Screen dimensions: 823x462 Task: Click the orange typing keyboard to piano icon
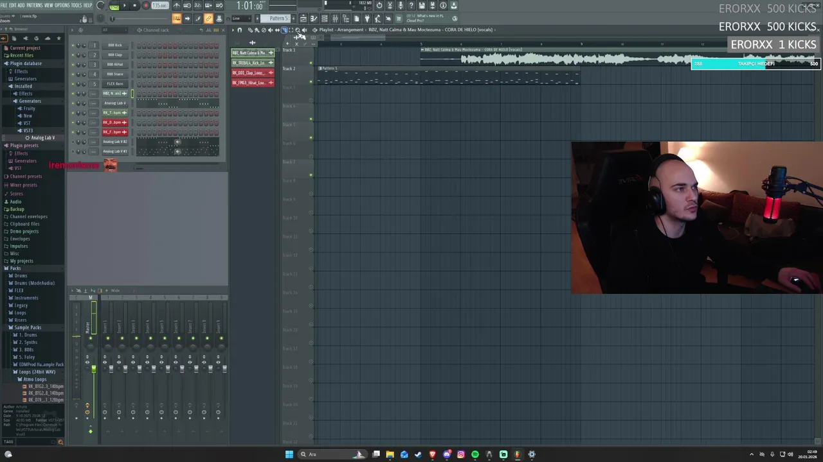point(177,19)
